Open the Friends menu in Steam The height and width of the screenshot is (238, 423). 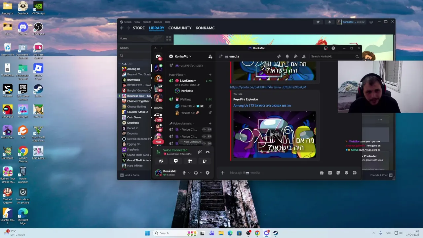click(147, 22)
